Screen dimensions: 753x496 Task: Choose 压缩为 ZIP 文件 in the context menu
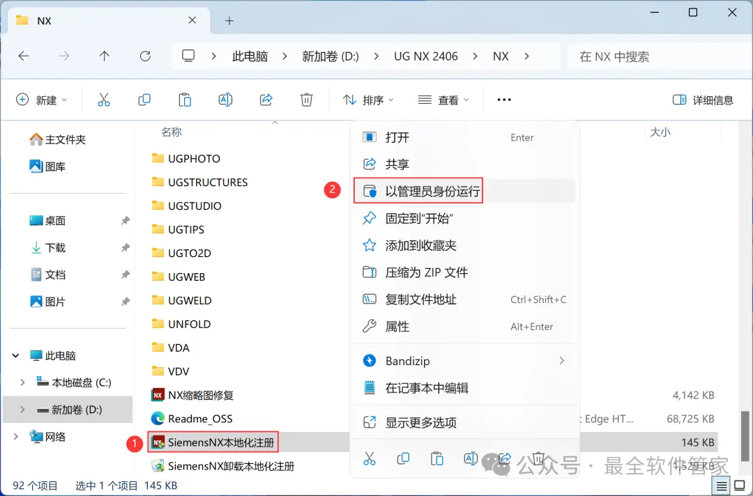pyautogui.click(x=464, y=272)
